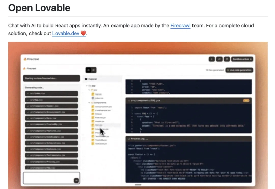Click the Sandbox active status button
The height and width of the screenshot is (189, 275).
point(242,59)
